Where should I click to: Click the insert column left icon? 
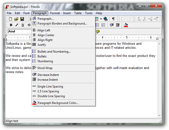(x=150, y=19)
